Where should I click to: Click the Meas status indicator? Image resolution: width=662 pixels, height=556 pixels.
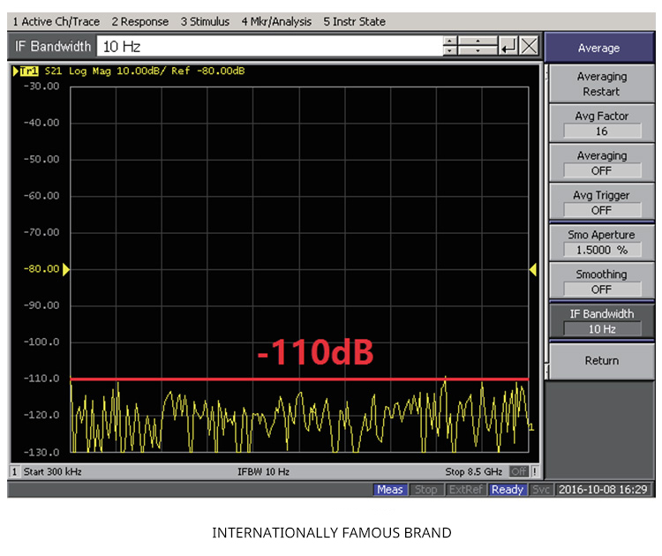pos(389,490)
